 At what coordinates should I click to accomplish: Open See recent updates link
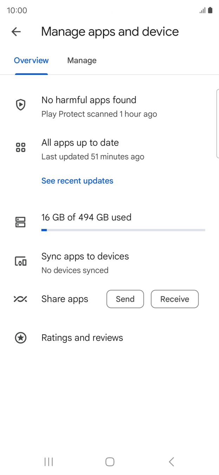(x=77, y=181)
